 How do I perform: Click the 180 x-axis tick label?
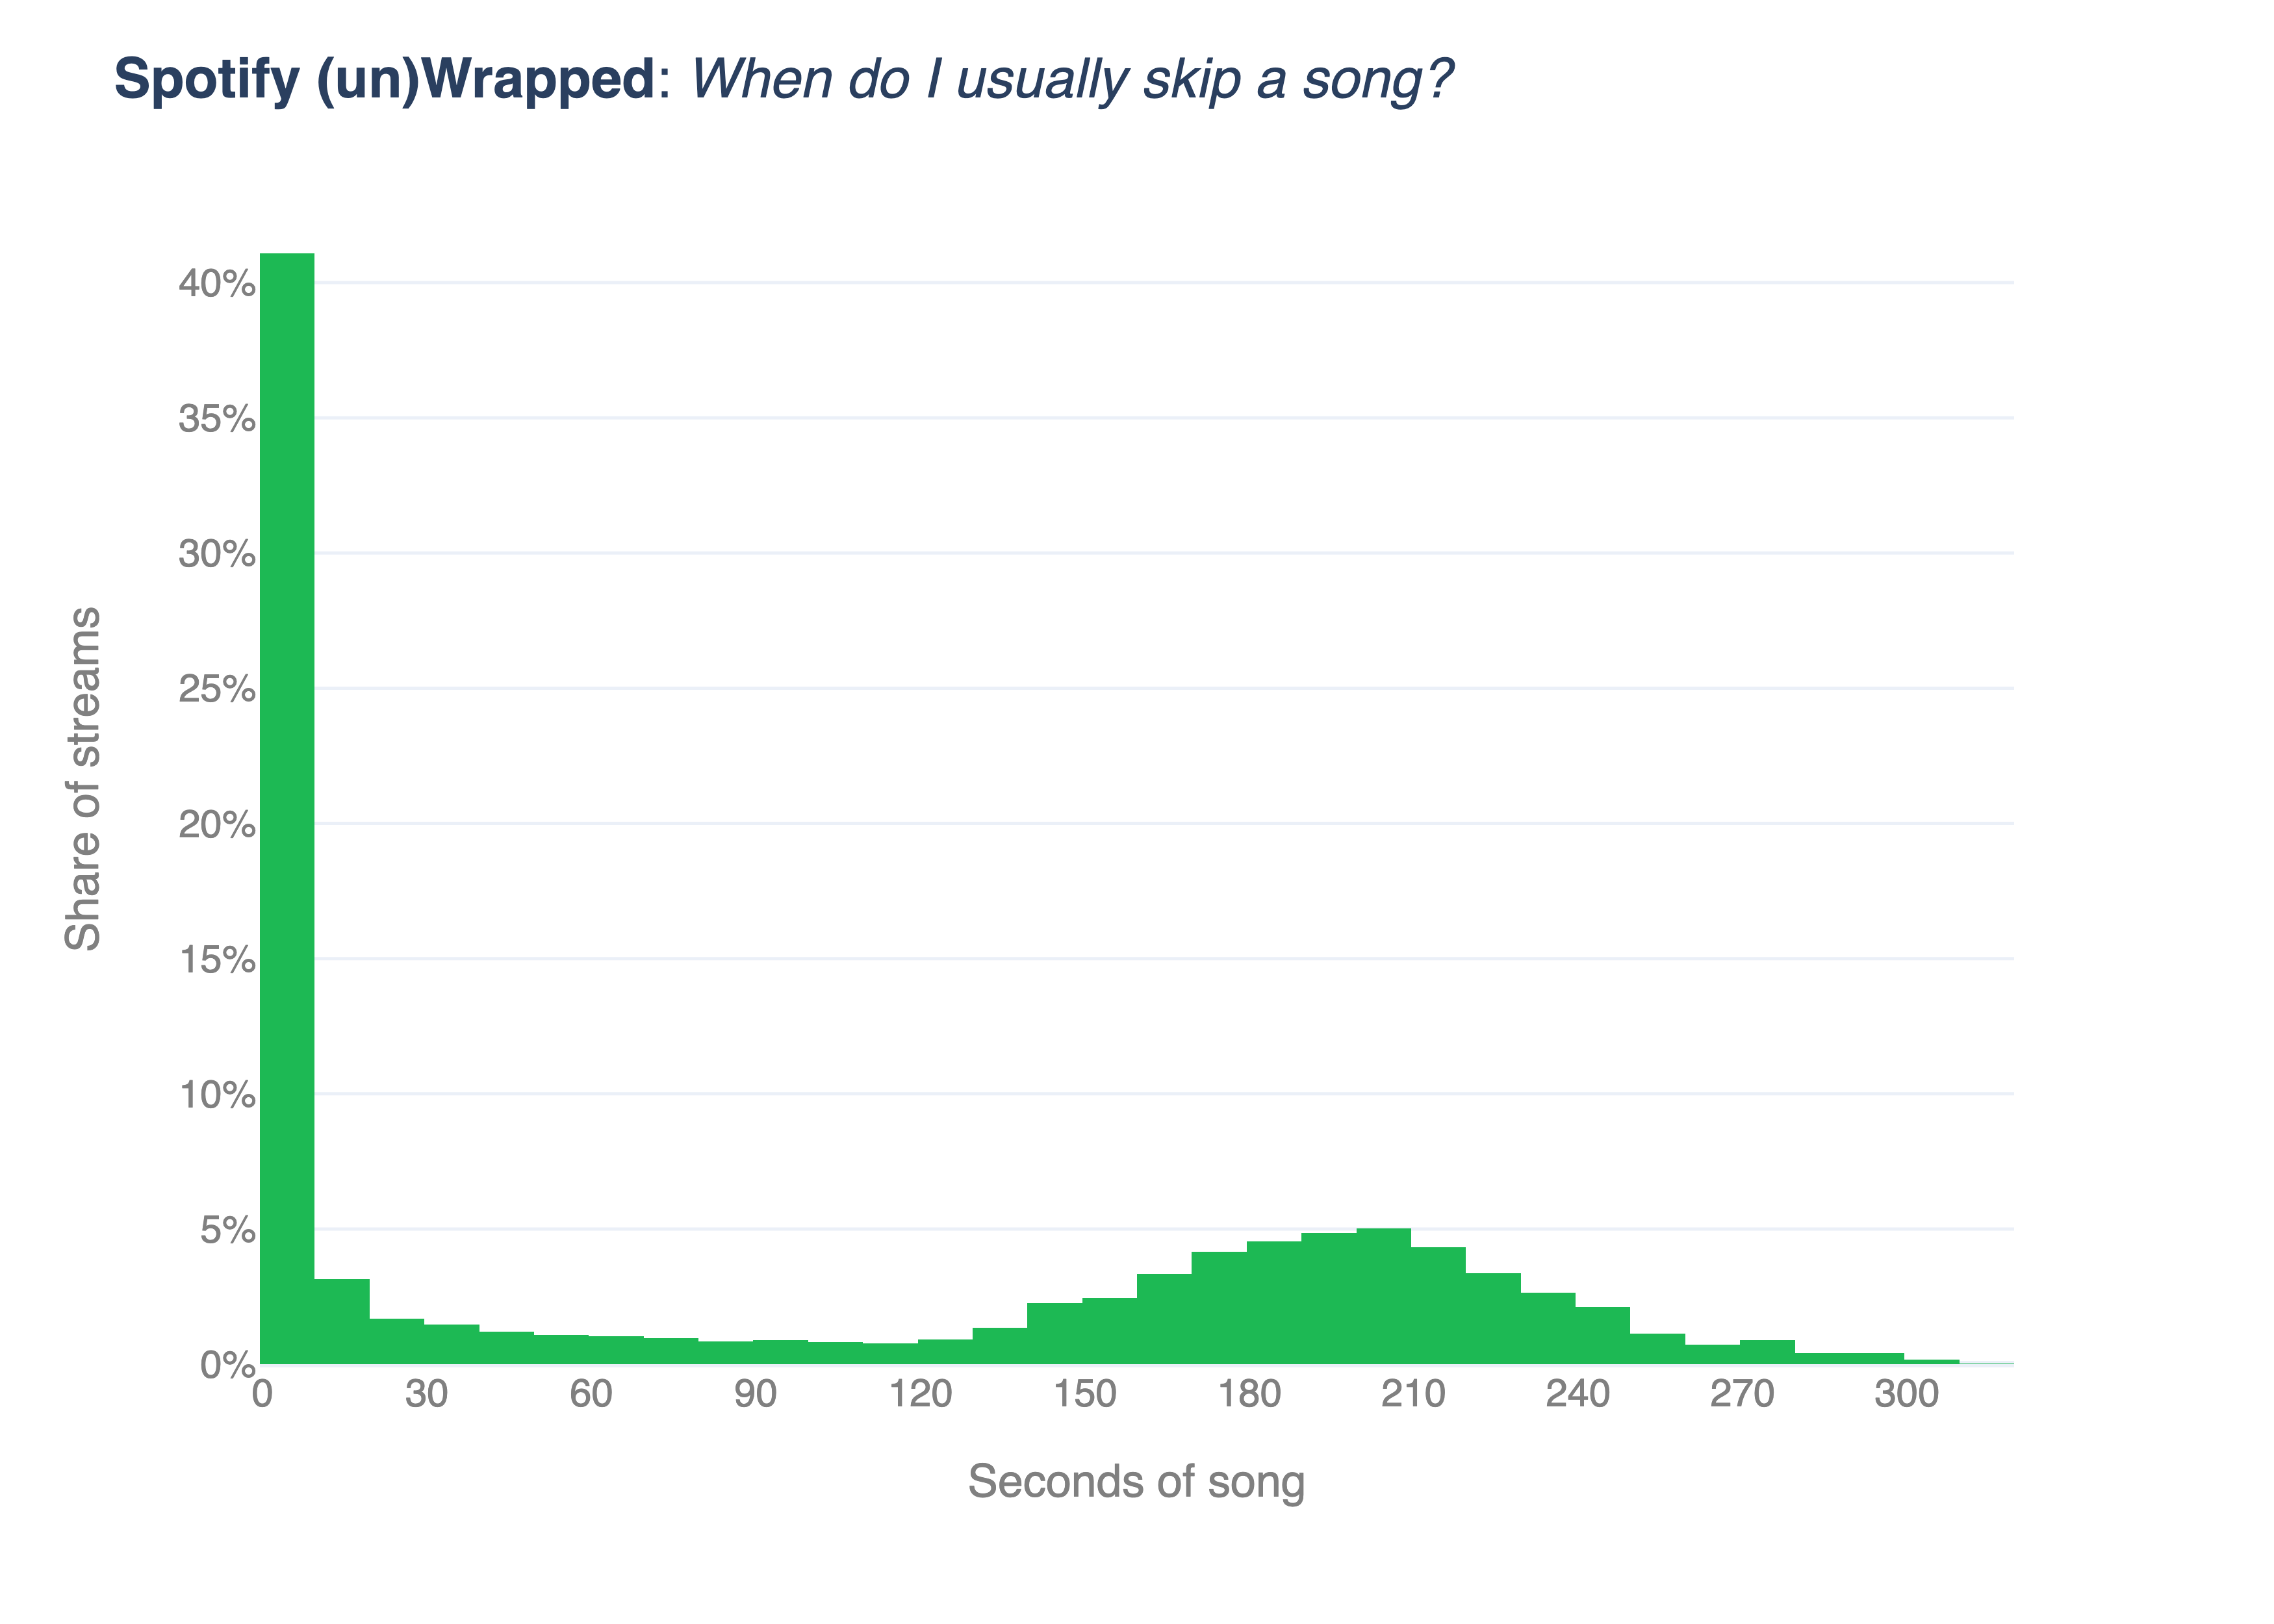point(1249,1394)
